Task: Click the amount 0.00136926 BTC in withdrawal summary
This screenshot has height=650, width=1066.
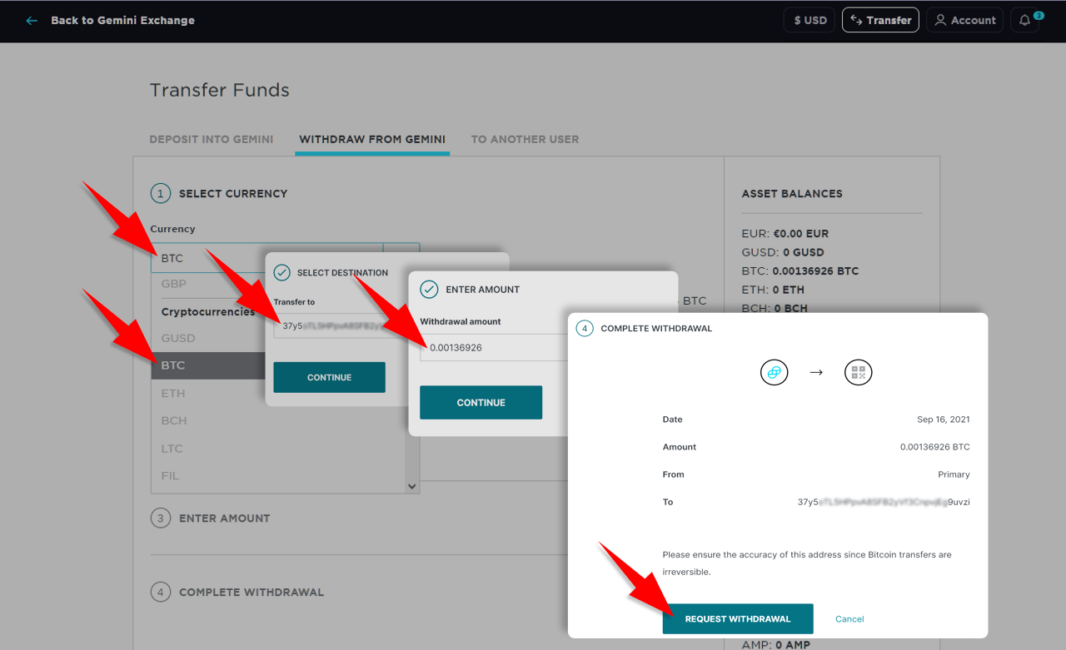Action: [x=935, y=447]
